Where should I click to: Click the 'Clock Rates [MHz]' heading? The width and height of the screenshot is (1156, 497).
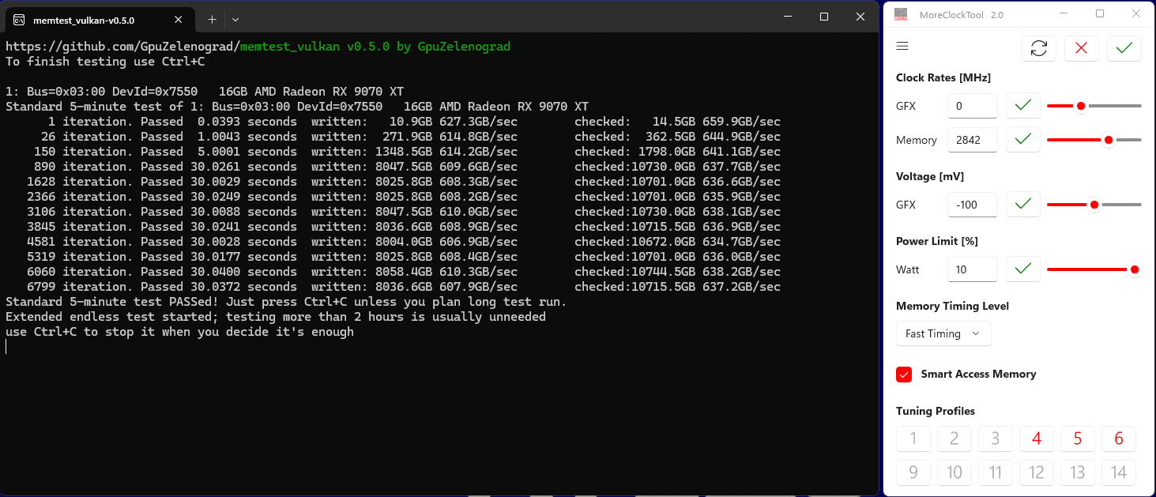point(943,77)
